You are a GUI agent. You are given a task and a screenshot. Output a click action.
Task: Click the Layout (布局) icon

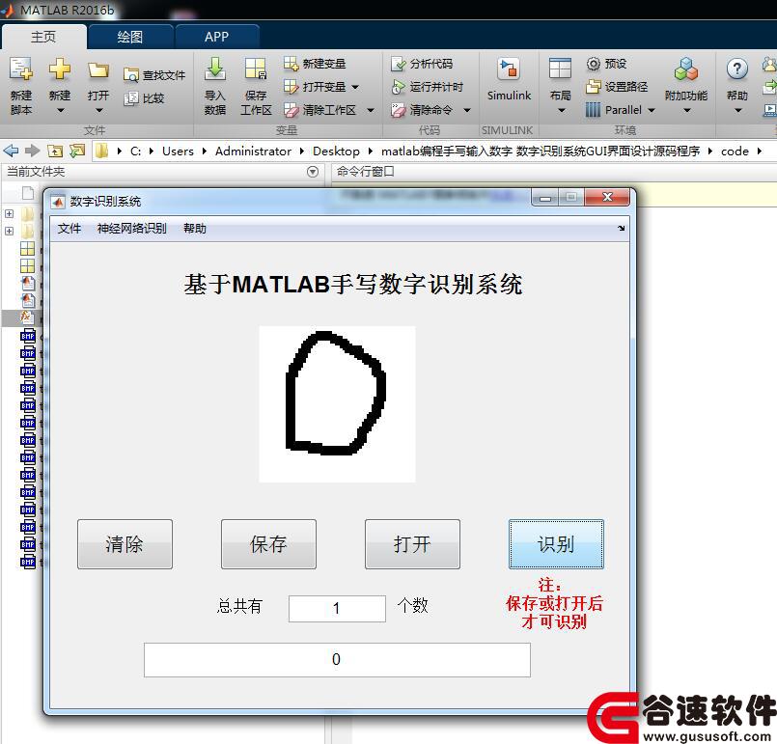pos(560,69)
